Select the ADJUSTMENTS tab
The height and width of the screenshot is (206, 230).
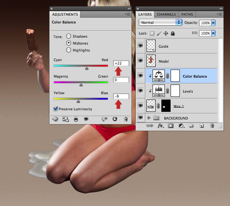tap(65, 14)
